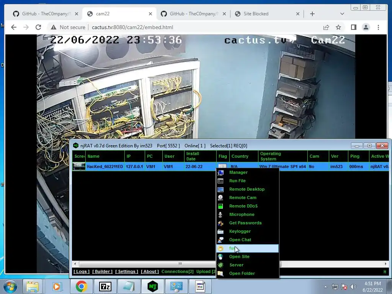
Task: Click the Cam column header
Action: coord(318,156)
